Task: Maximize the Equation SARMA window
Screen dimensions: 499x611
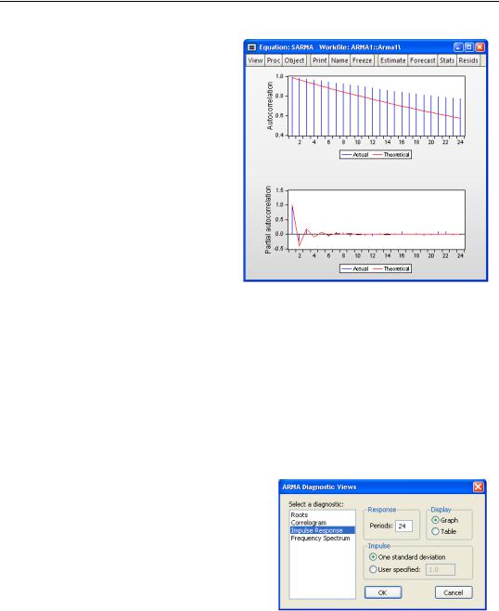Action: [x=469, y=47]
